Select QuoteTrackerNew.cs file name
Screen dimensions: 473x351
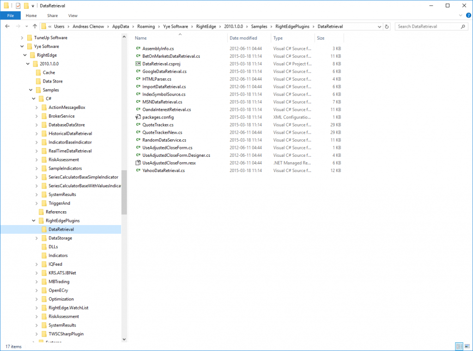162,132
